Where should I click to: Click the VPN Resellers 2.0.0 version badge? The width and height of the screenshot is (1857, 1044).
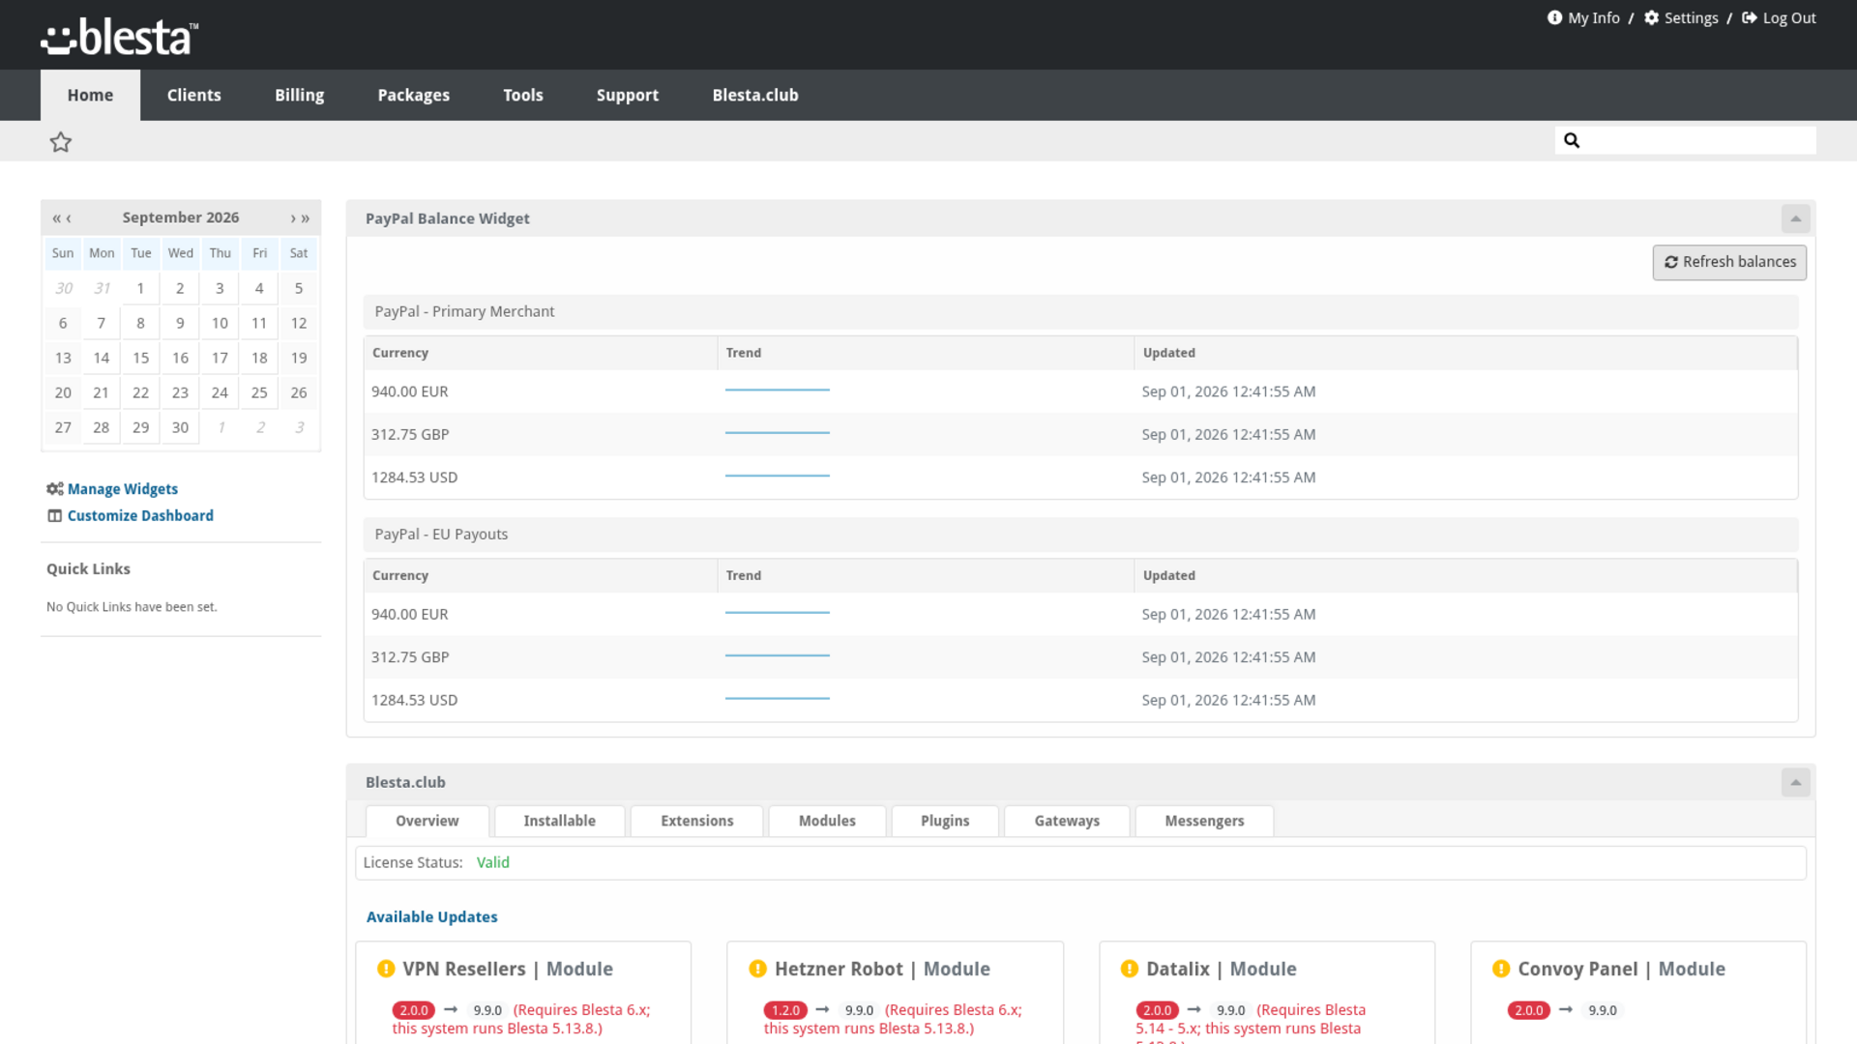(414, 1010)
